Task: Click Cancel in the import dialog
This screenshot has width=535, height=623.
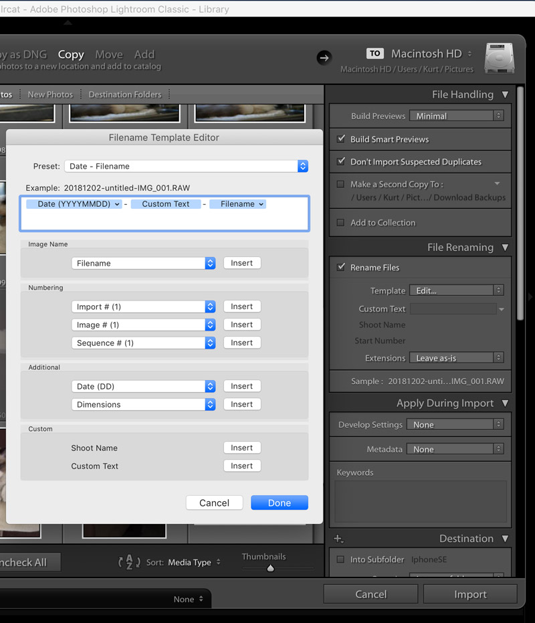Action: [x=370, y=594]
